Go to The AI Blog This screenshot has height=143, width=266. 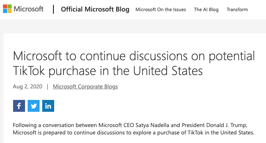click(206, 10)
